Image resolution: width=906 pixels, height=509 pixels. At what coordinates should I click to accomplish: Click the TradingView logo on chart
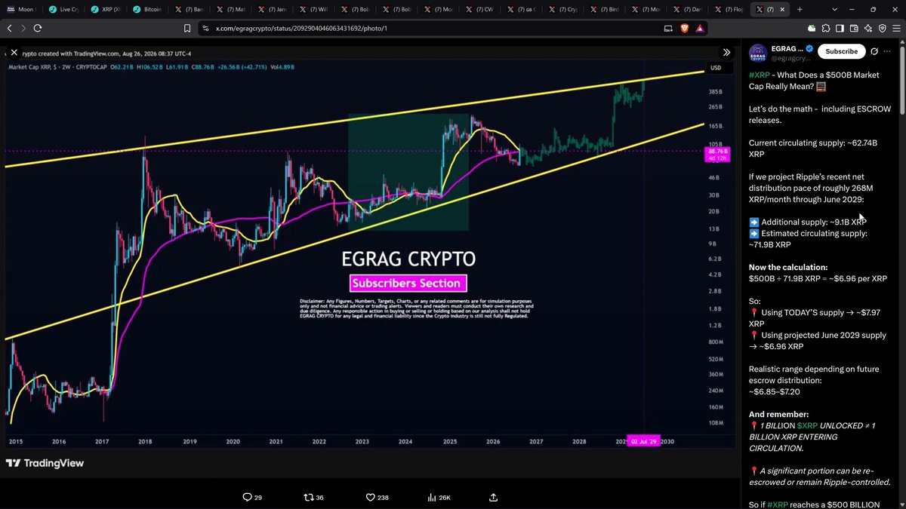coord(45,463)
